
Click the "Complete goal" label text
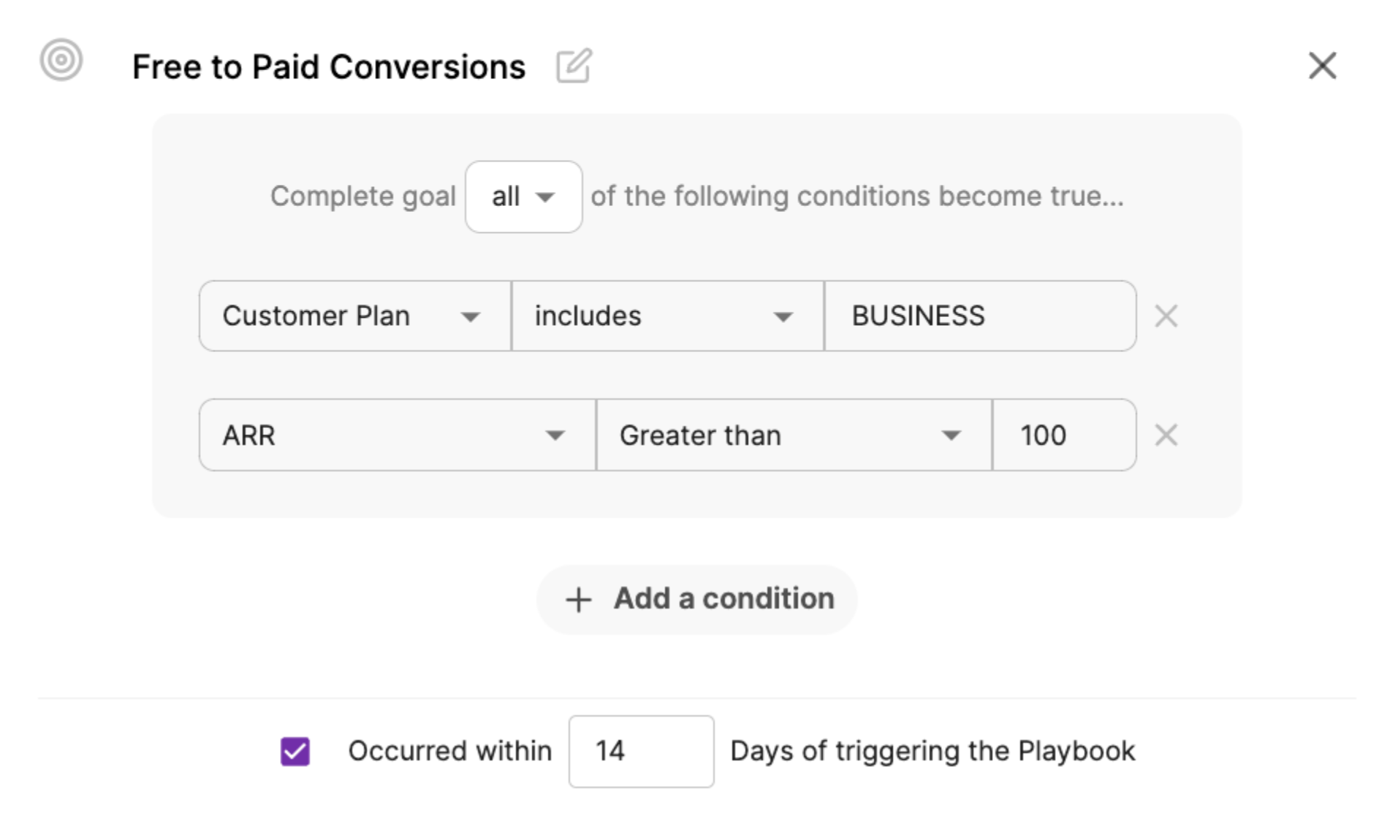362,197
